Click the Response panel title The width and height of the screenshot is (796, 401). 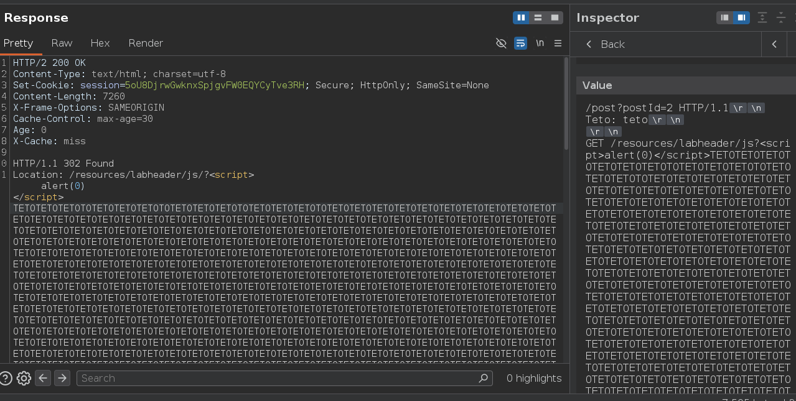pos(36,17)
